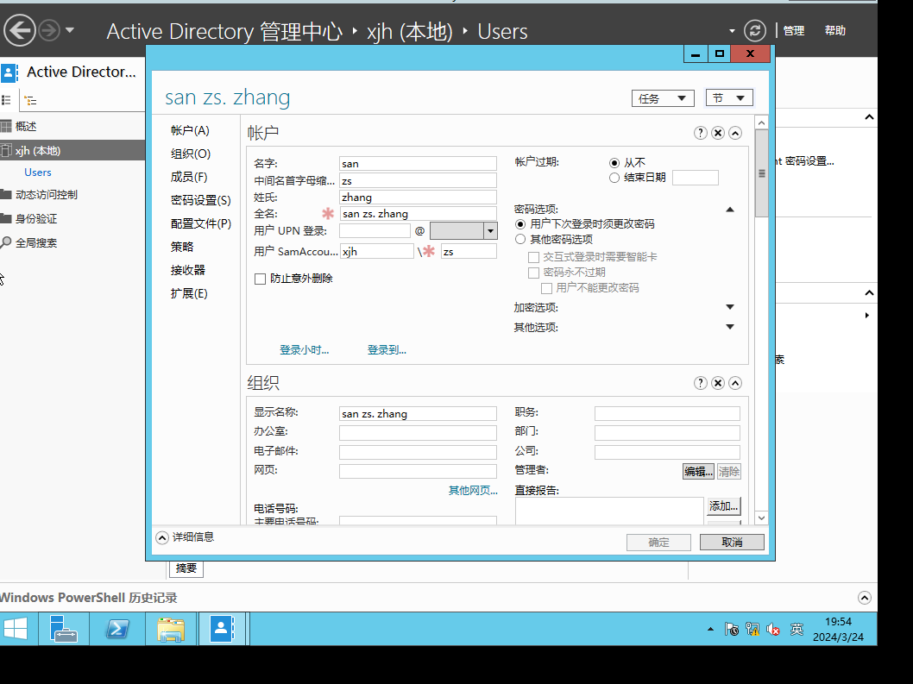Open File Explorer from taskbar

pos(171,629)
